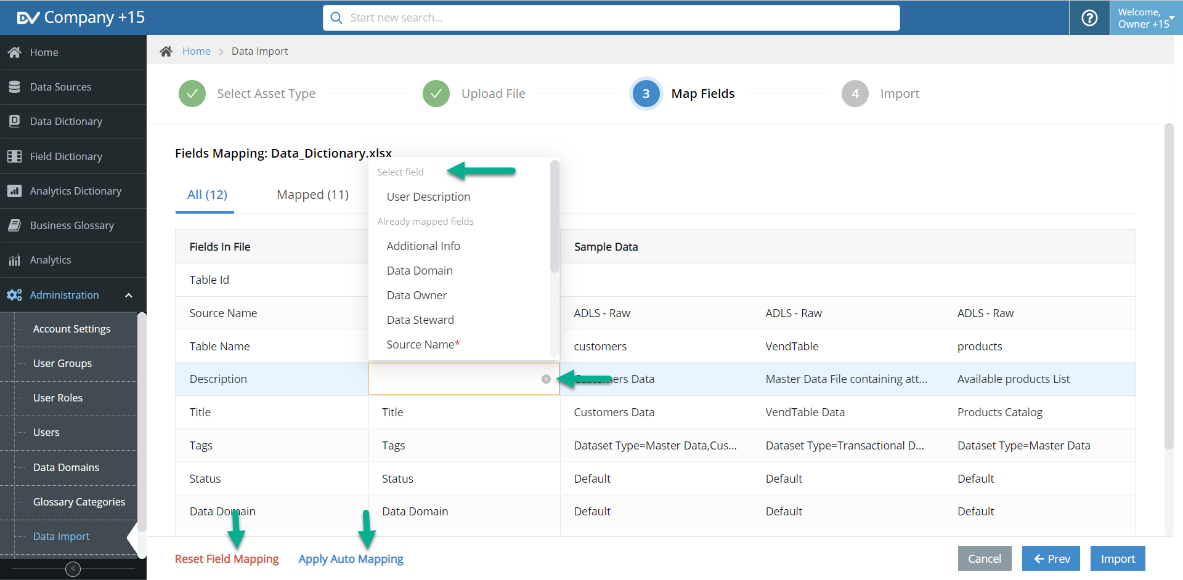The width and height of the screenshot is (1183, 580).
Task: Open the Data Domain row mapped field dropdown
Action: 464,512
